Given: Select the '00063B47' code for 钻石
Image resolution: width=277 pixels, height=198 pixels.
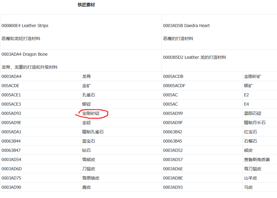Looking at the screenshot, I should 11,150.
